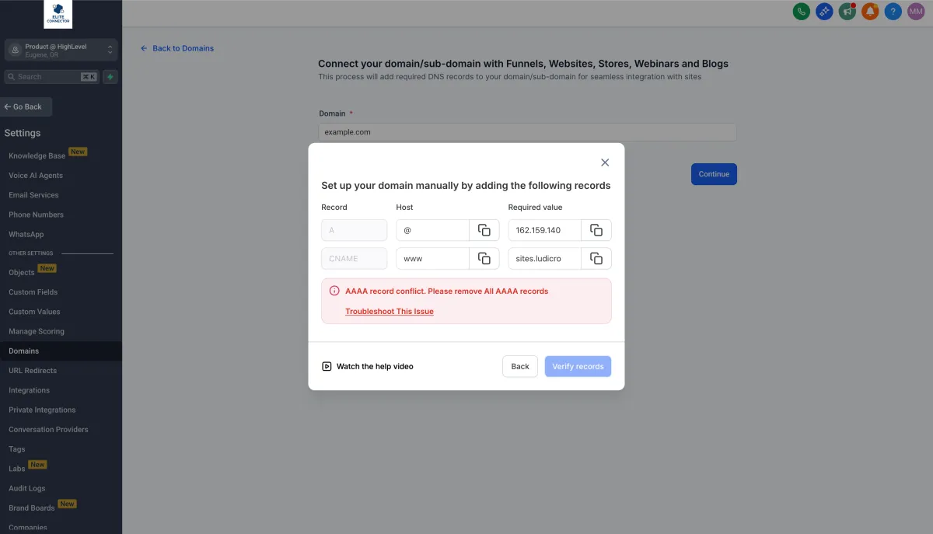Viewport: 933px width, 534px height.
Task: Click the green lightning quick actions button
Action: pyautogui.click(x=110, y=77)
